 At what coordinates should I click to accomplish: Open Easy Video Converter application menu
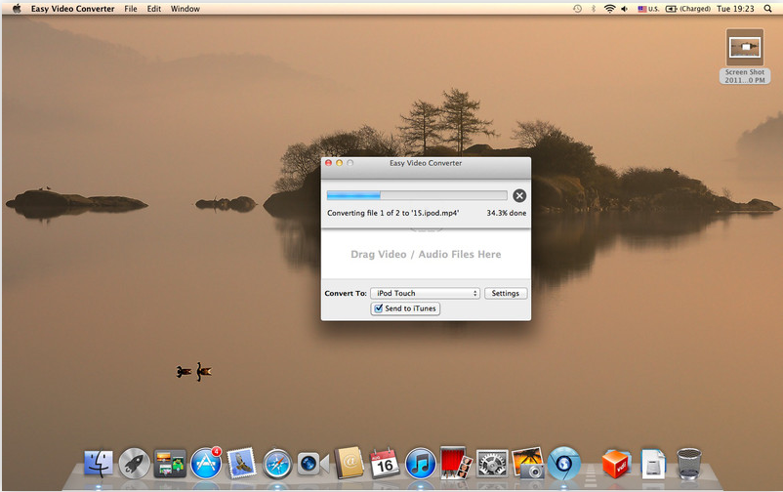click(x=73, y=9)
